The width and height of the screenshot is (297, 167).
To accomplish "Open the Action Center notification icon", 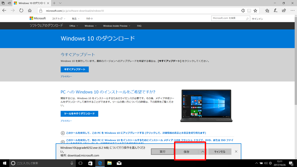I will pyautogui.click(x=291, y=163).
